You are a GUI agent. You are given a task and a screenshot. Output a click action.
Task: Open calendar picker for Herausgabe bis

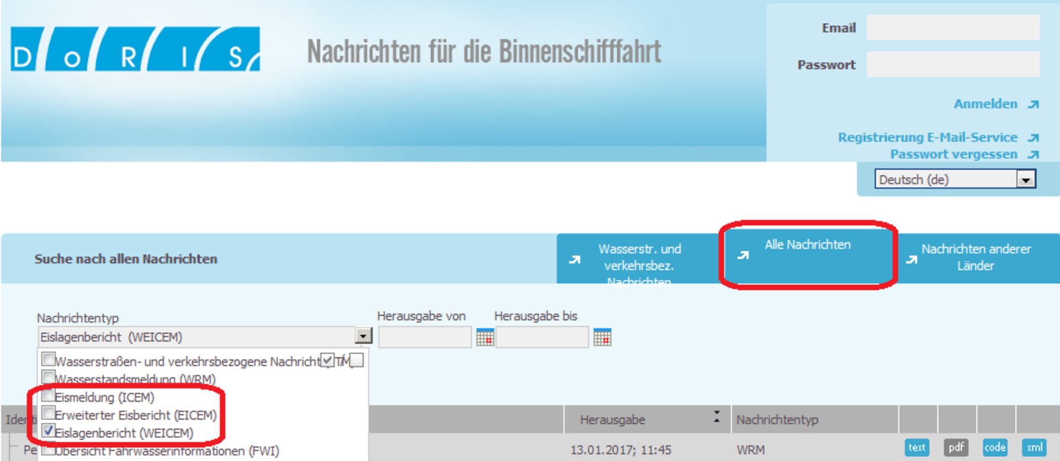602,337
